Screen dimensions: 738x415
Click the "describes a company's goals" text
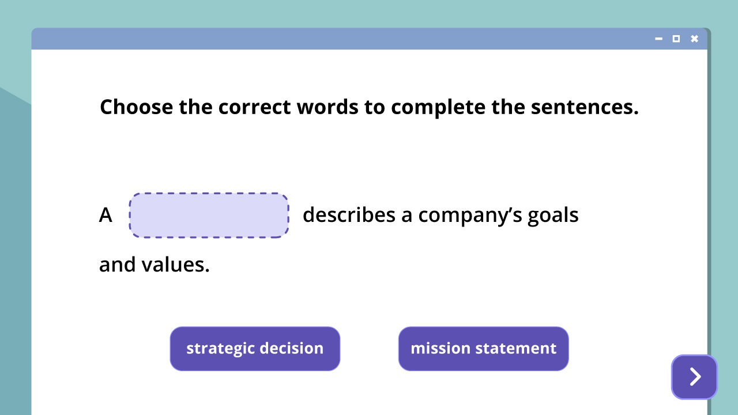click(440, 215)
